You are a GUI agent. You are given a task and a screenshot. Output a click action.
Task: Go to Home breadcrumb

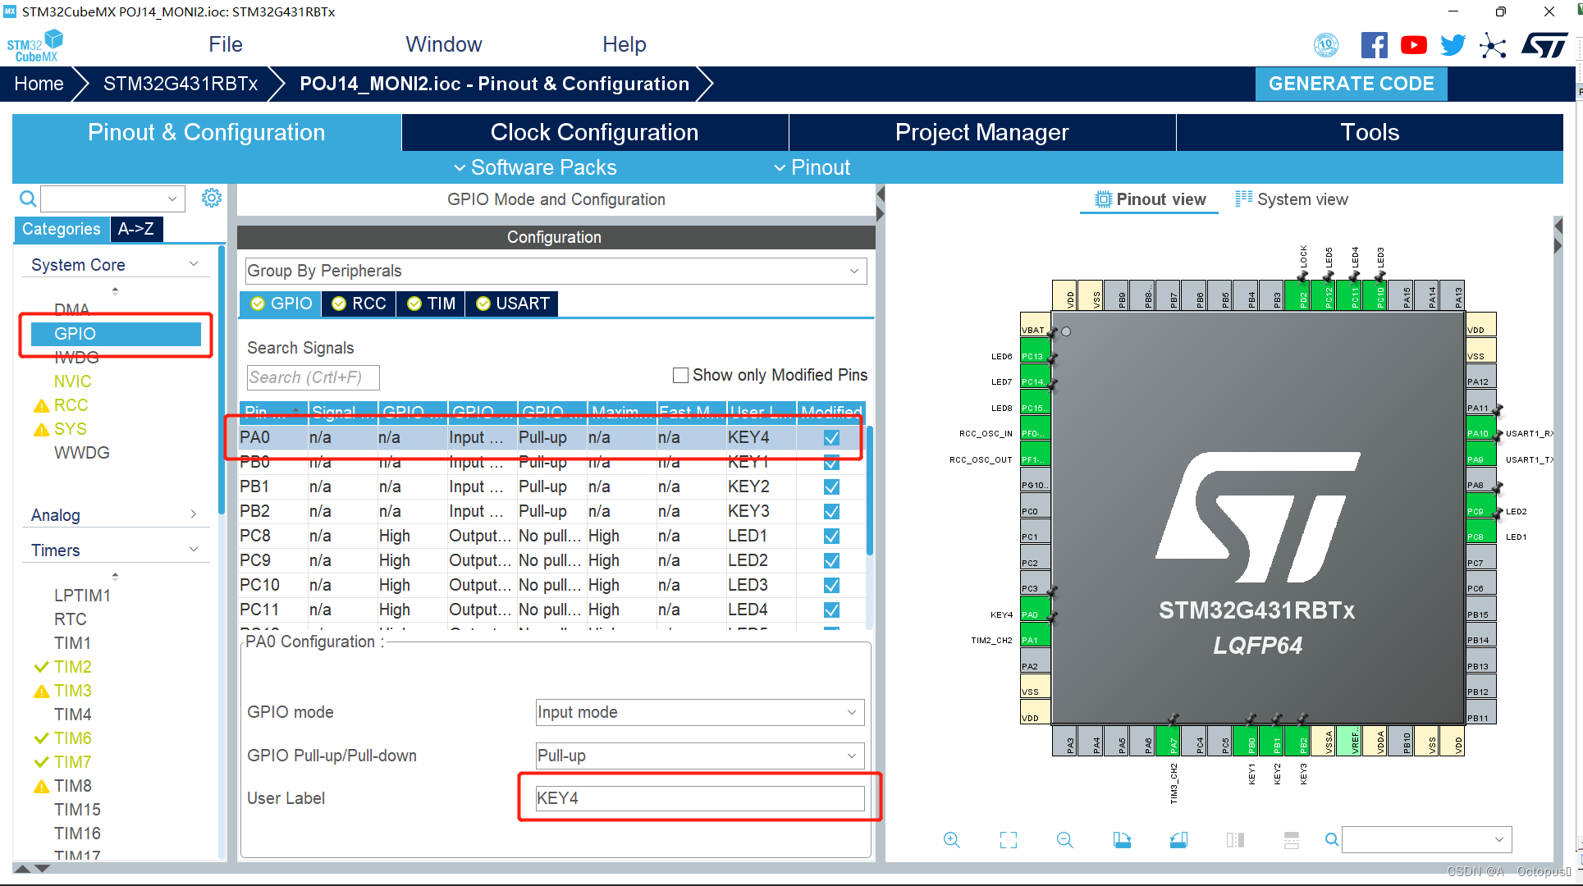click(39, 84)
